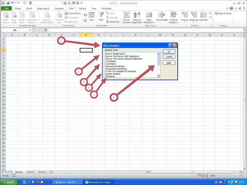Switch to the View tab

click(94, 8)
